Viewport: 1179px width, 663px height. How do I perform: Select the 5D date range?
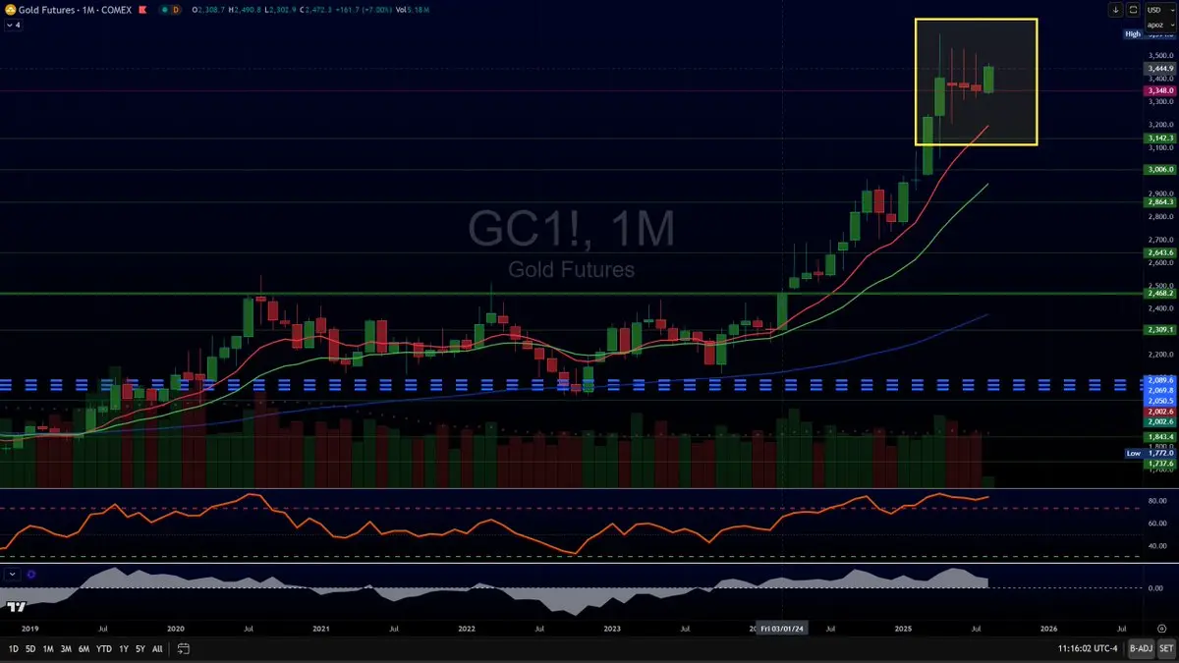30,648
